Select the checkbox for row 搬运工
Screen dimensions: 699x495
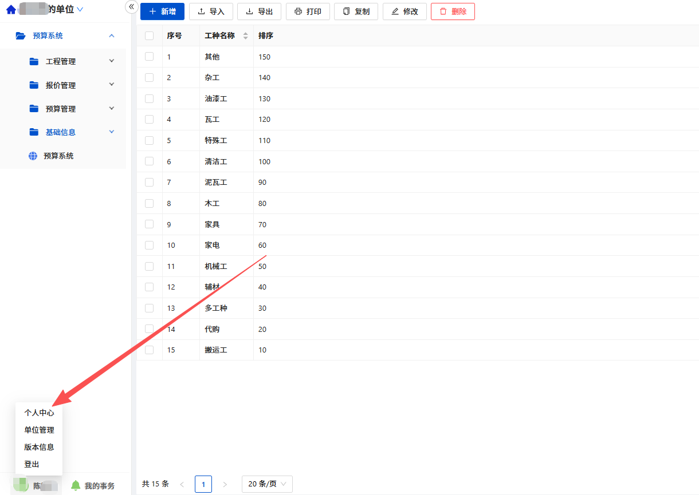[x=150, y=350]
